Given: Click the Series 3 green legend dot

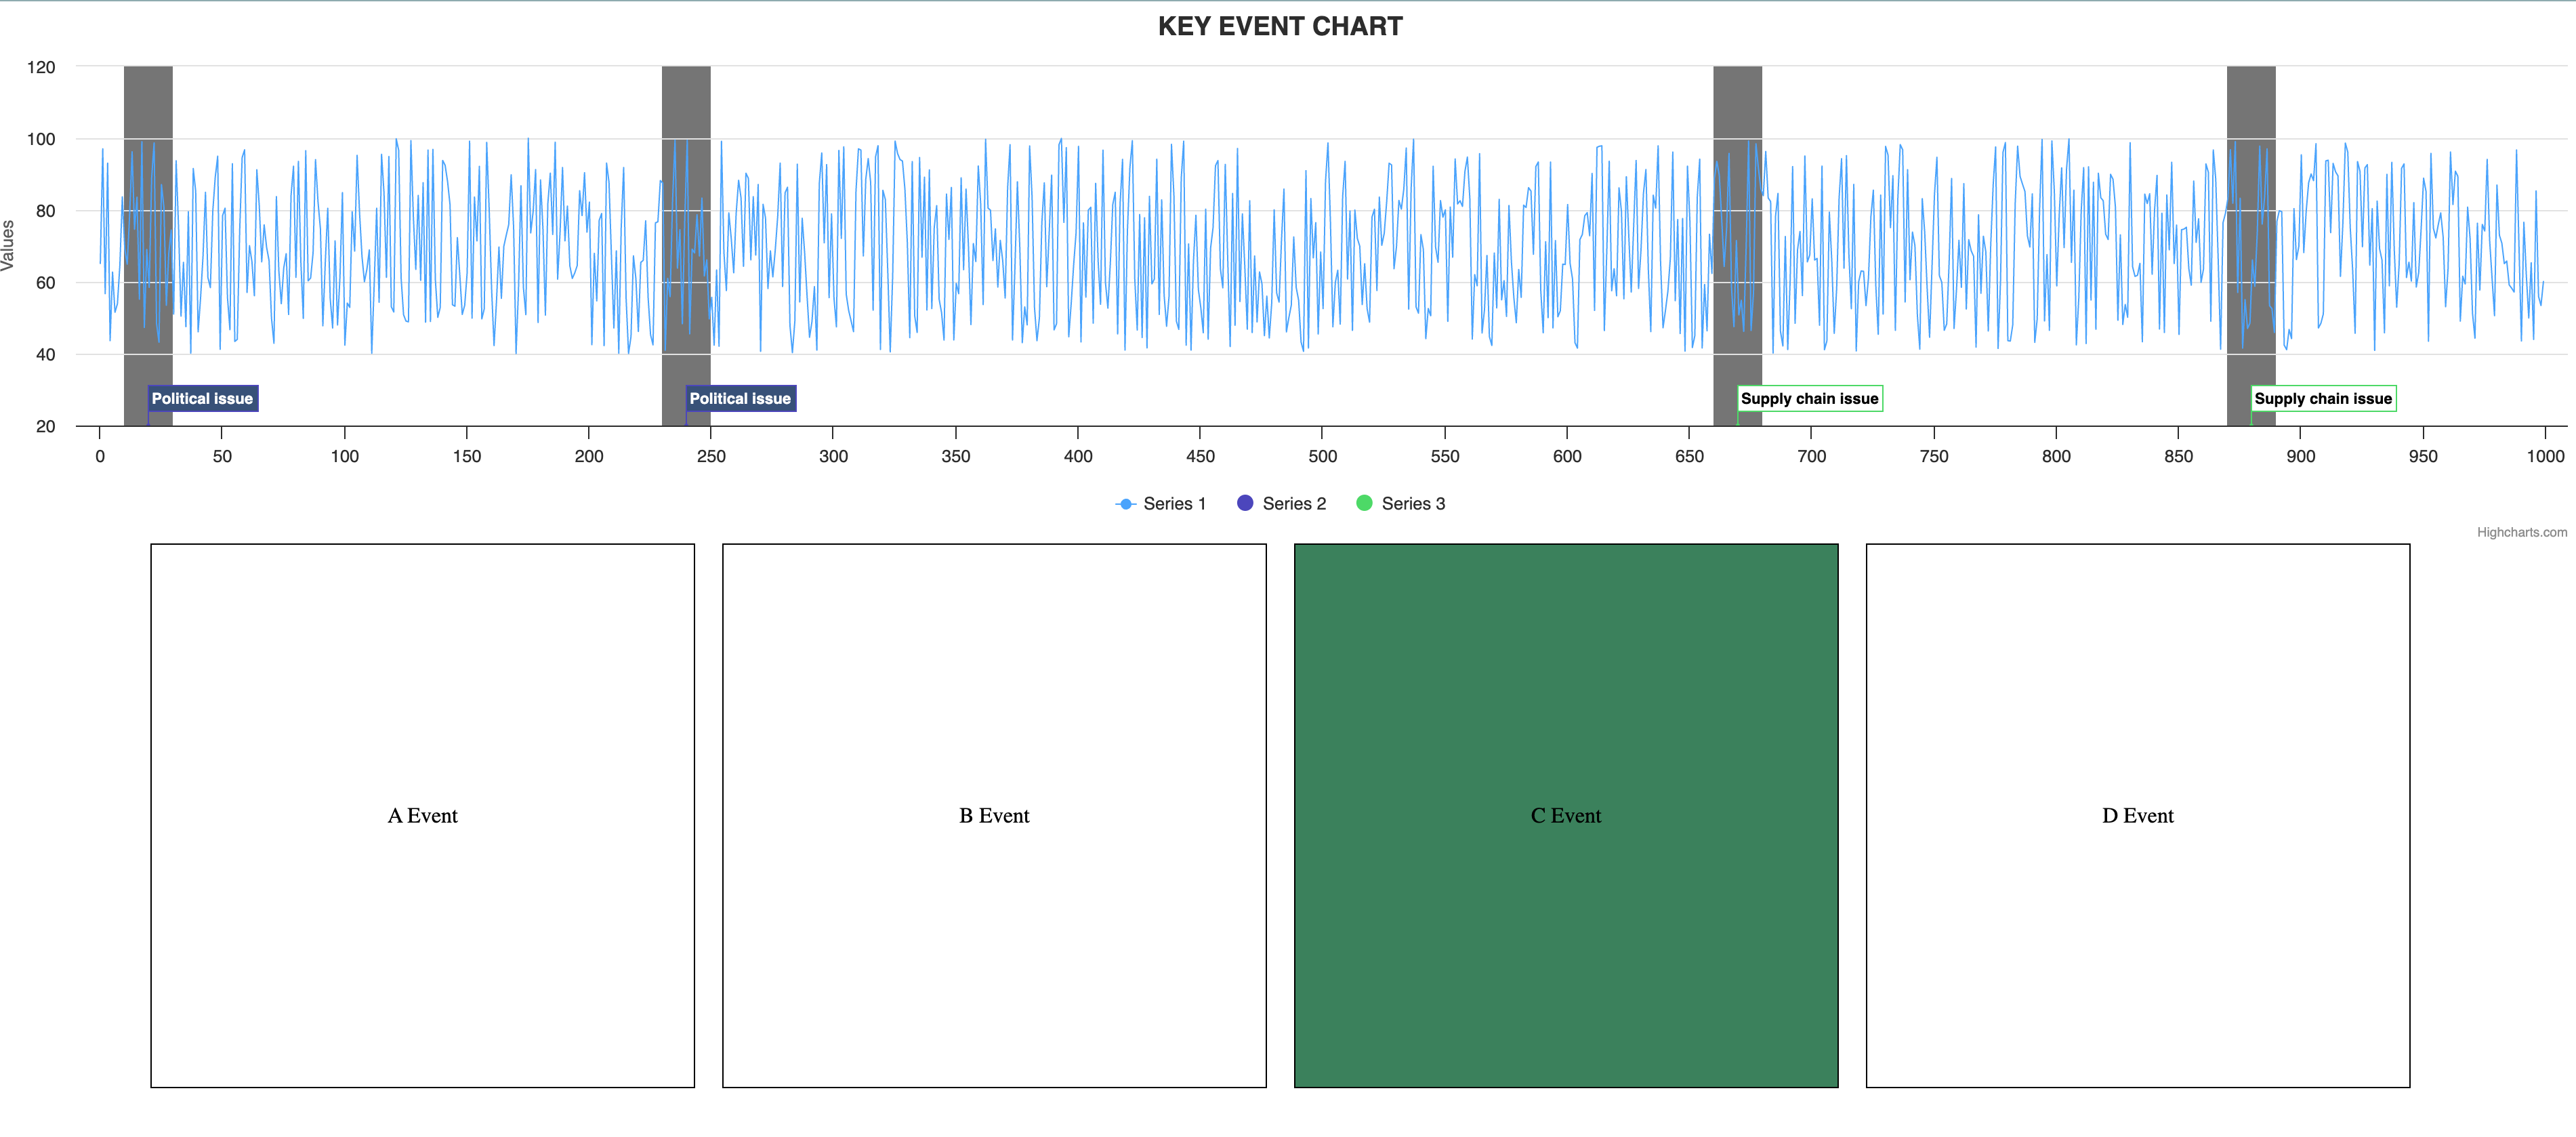Looking at the screenshot, I should pos(1364,503).
